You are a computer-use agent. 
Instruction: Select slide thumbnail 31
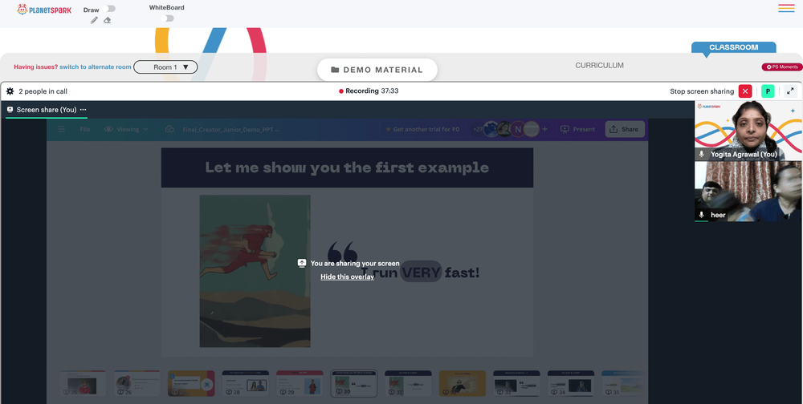coord(408,383)
